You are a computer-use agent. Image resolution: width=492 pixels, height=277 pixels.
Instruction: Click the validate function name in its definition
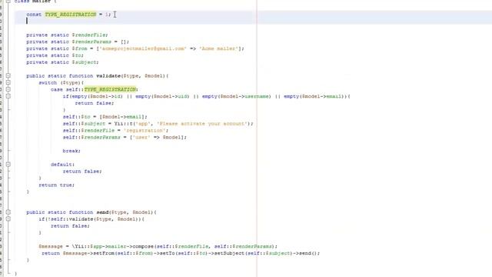tap(108, 75)
